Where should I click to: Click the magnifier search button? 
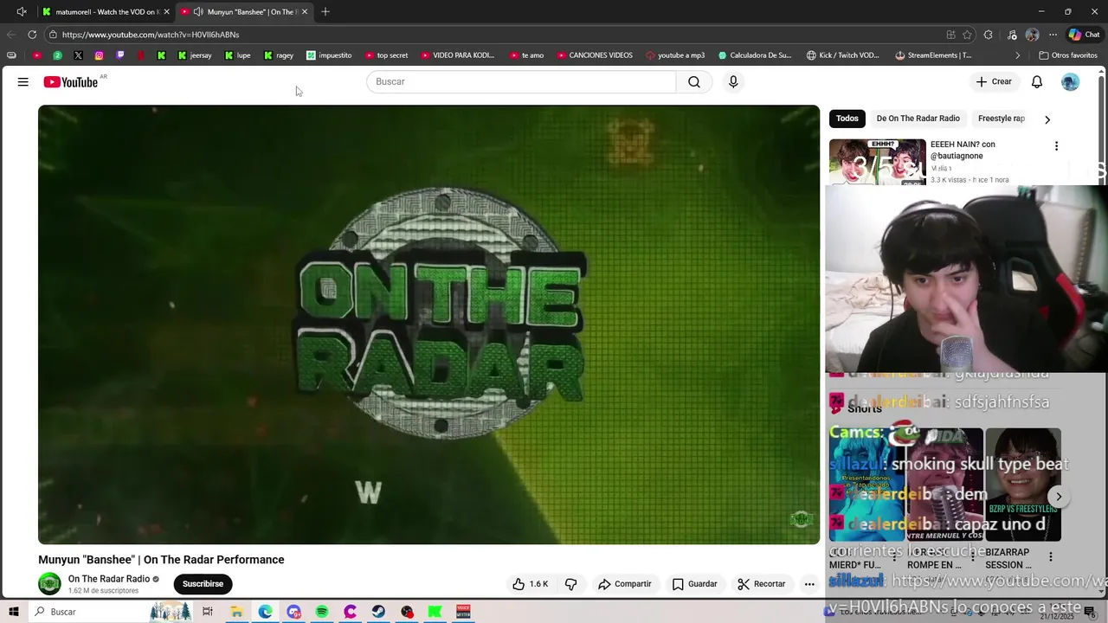[694, 81]
